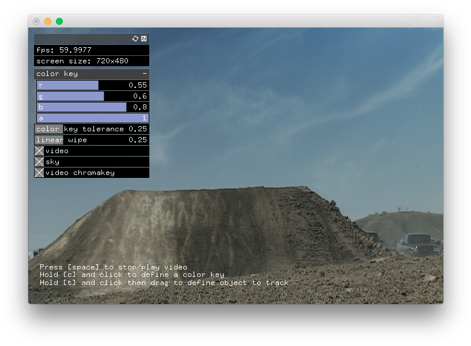Viewport: 471px width, 346px height.
Task: Disable the sky checkbox
Action: (39, 162)
